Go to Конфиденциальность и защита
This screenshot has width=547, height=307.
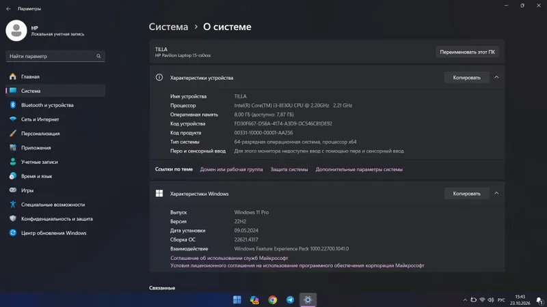coord(55,219)
